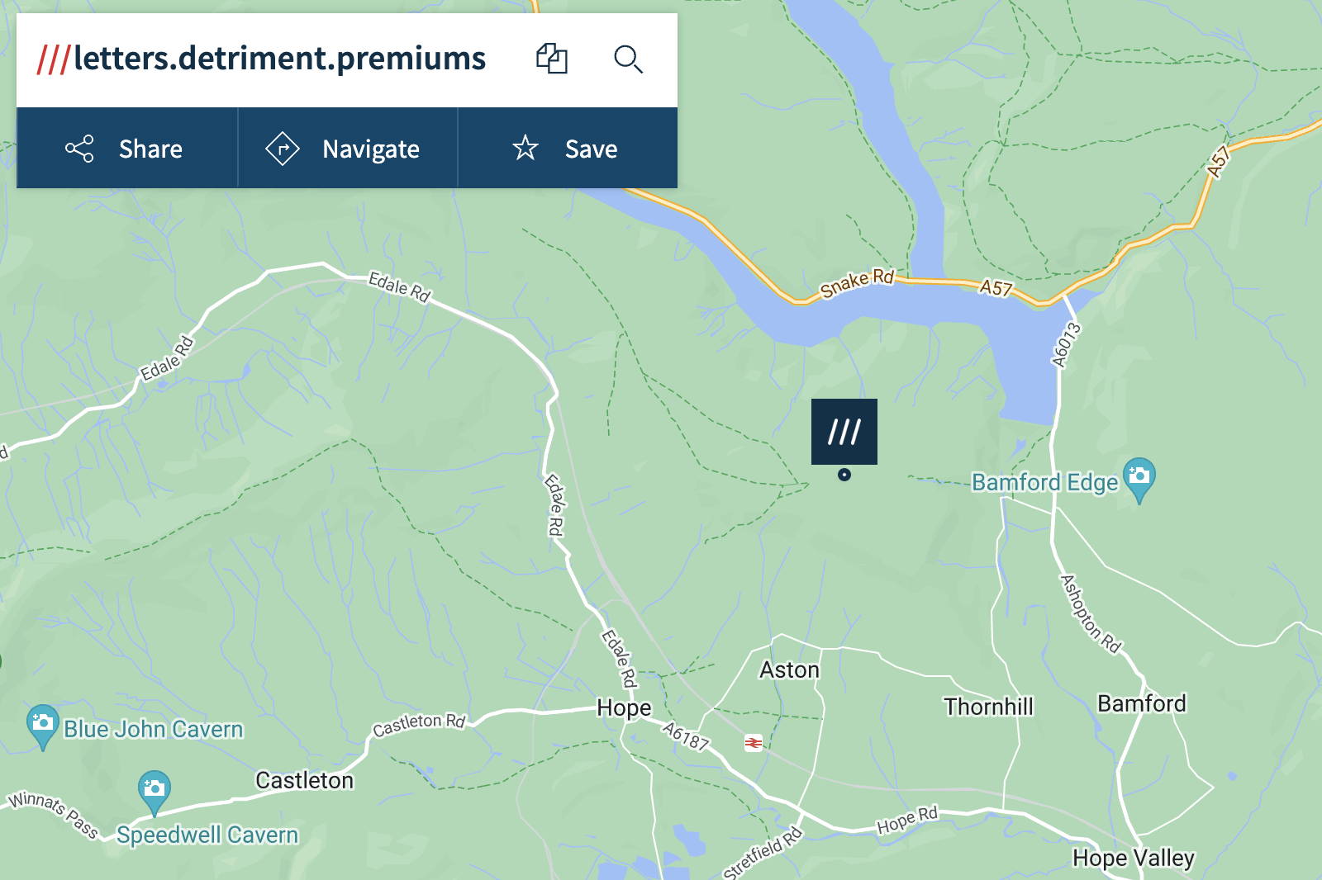Click the Navigate button label
Image resolution: width=1322 pixels, height=880 pixels.
click(371, 149)
